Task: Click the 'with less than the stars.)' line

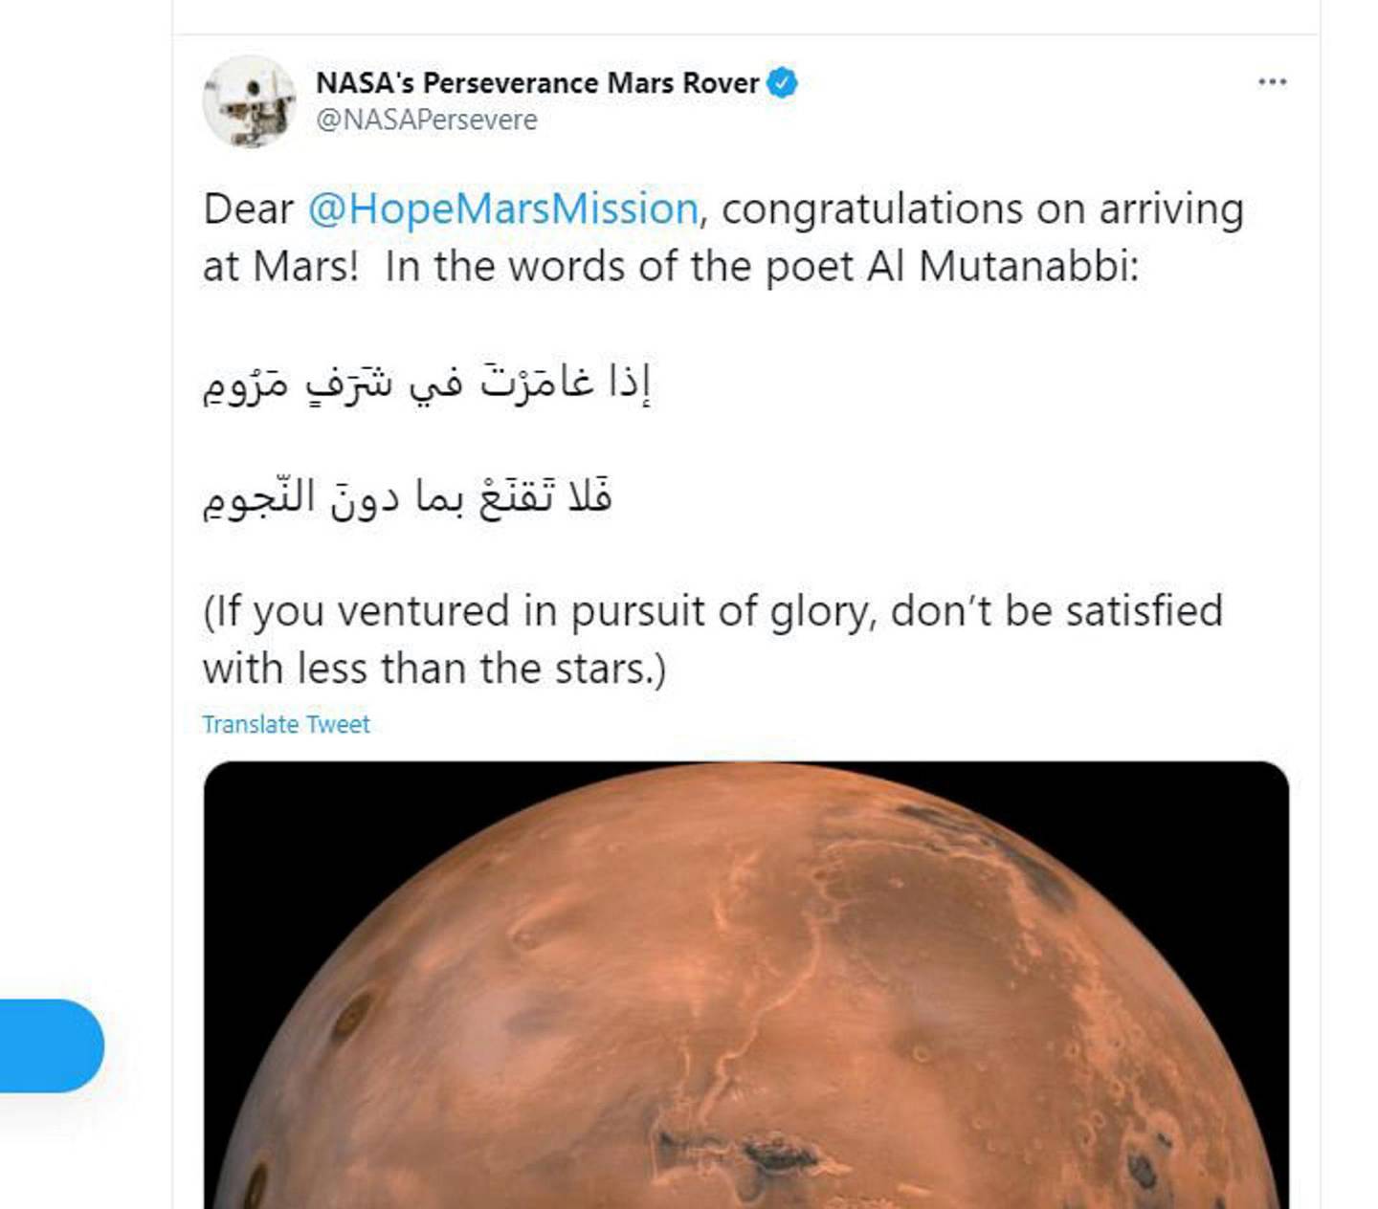Action: coord(434,669)
